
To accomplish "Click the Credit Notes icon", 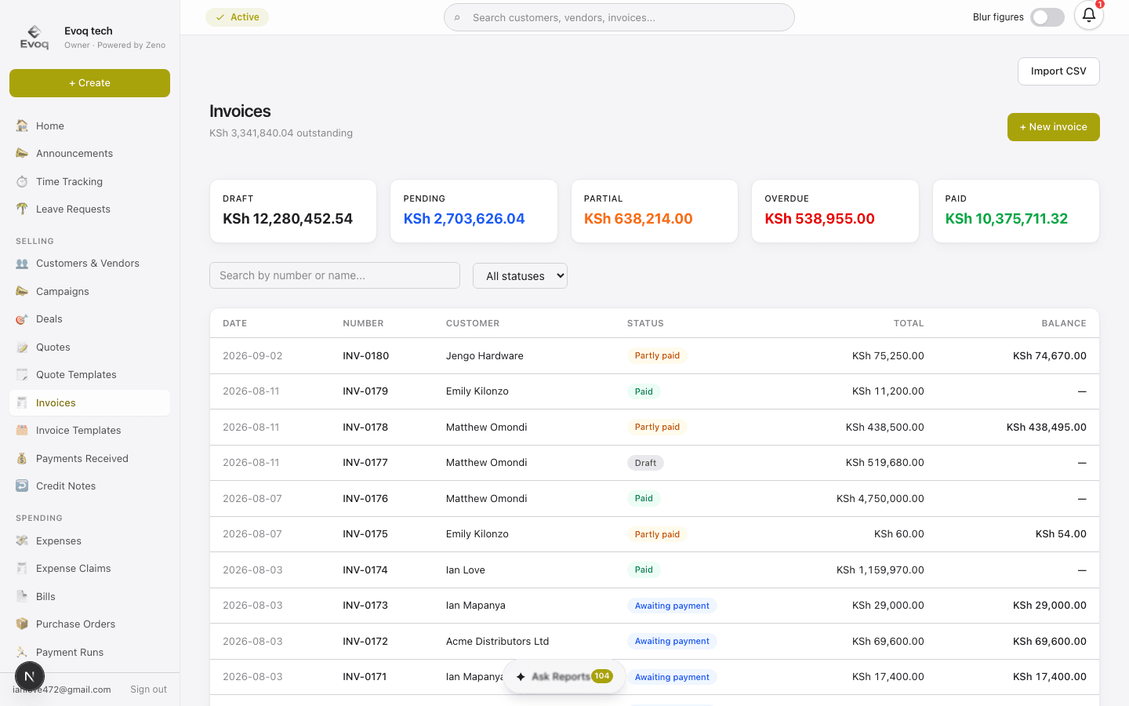I will pyautogui.click(x=22, y=486).
